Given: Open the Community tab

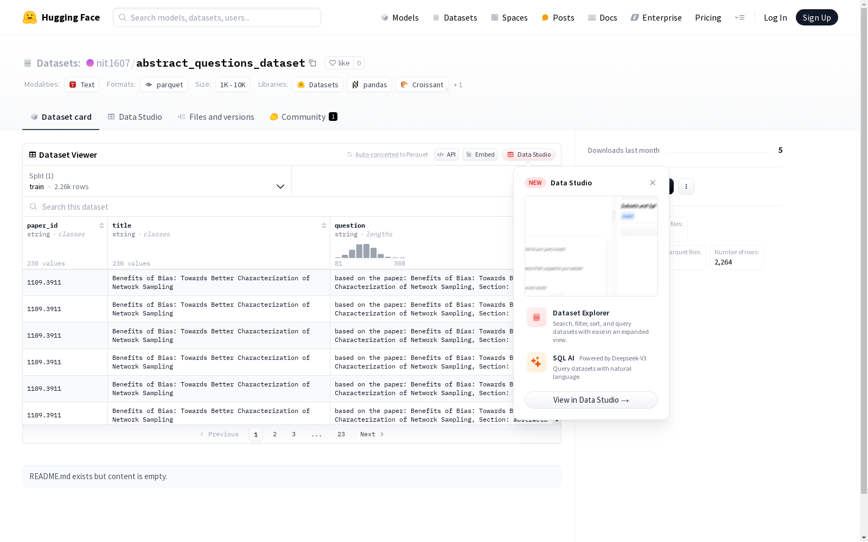Looking at the screenshot, I should point(304,117).
